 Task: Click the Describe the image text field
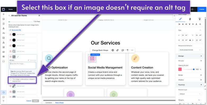pos(23,65)
